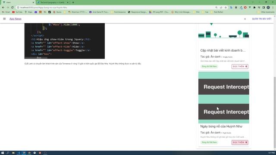
Task: Open the Extensions puzzle icon
Action: click(254, 8)
